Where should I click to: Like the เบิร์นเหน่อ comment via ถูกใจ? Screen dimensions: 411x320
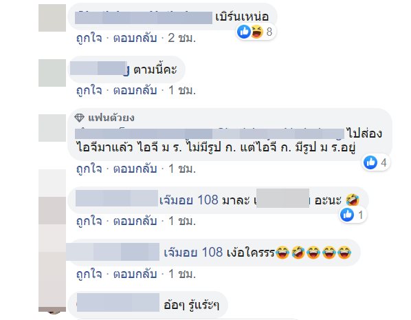(89, 39)
